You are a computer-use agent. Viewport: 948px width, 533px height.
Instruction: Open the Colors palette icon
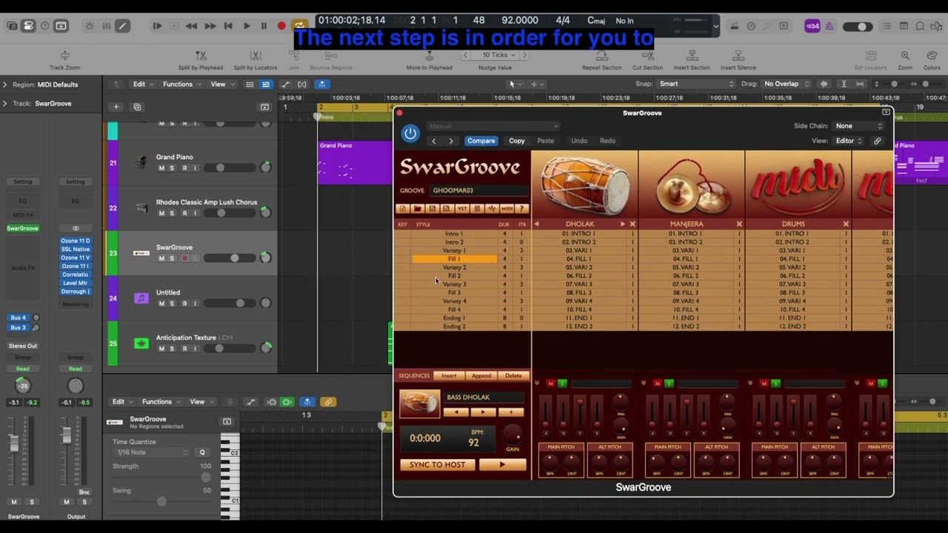click(x=932, y=56)
